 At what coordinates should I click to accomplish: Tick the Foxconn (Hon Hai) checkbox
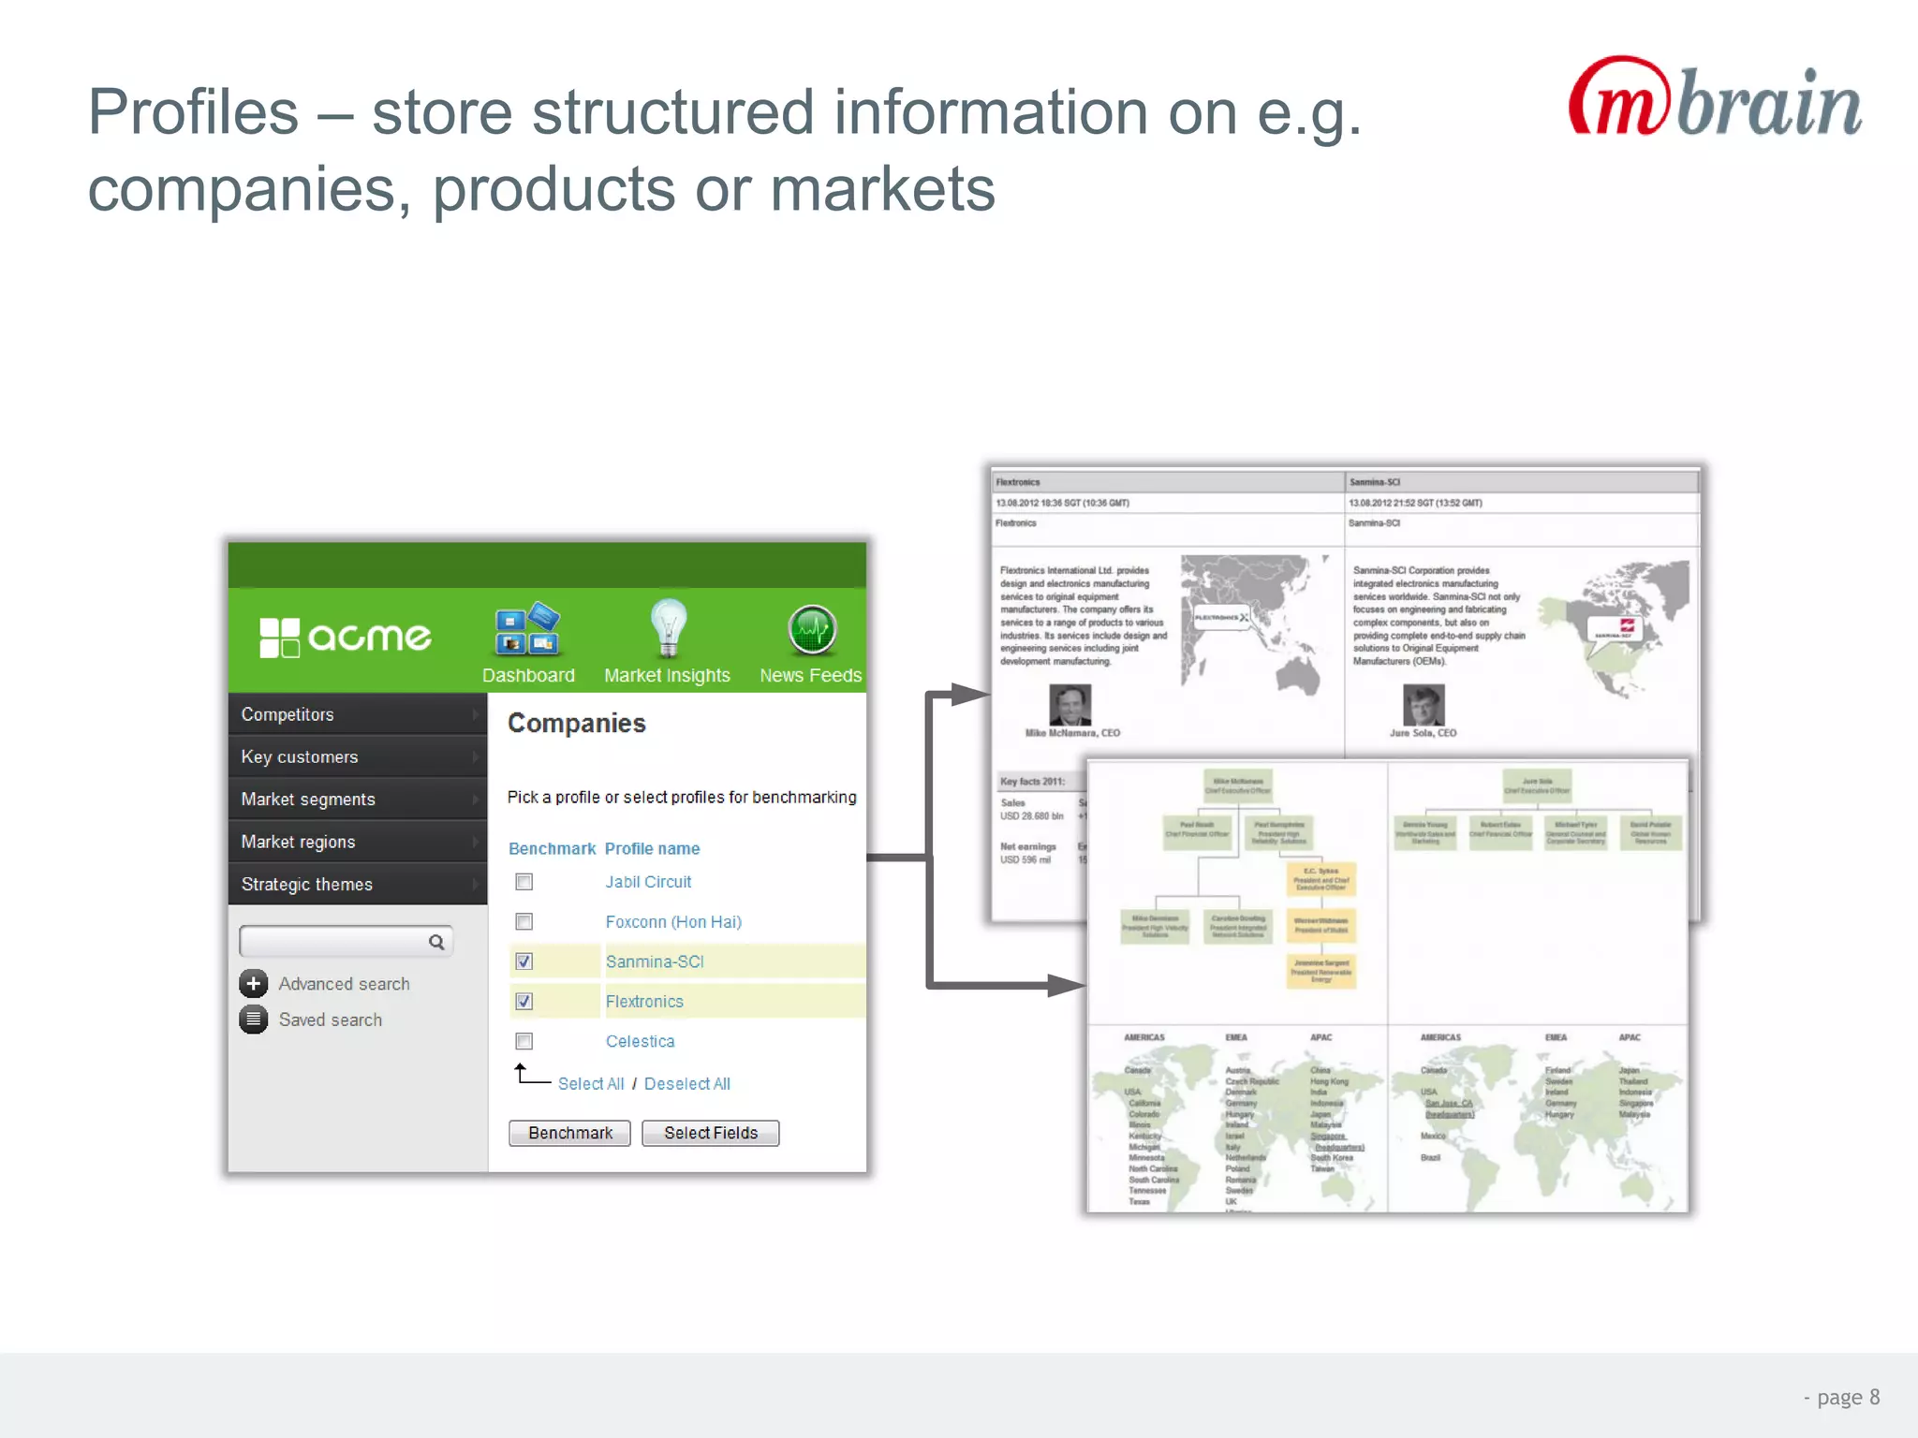(x=524, y=922)
